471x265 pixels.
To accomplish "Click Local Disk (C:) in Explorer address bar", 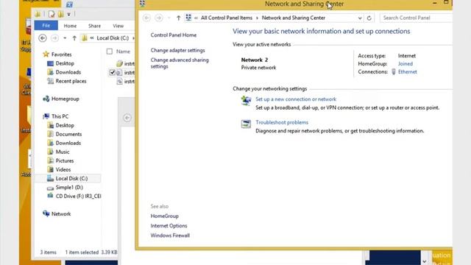I will pos(113,38).
